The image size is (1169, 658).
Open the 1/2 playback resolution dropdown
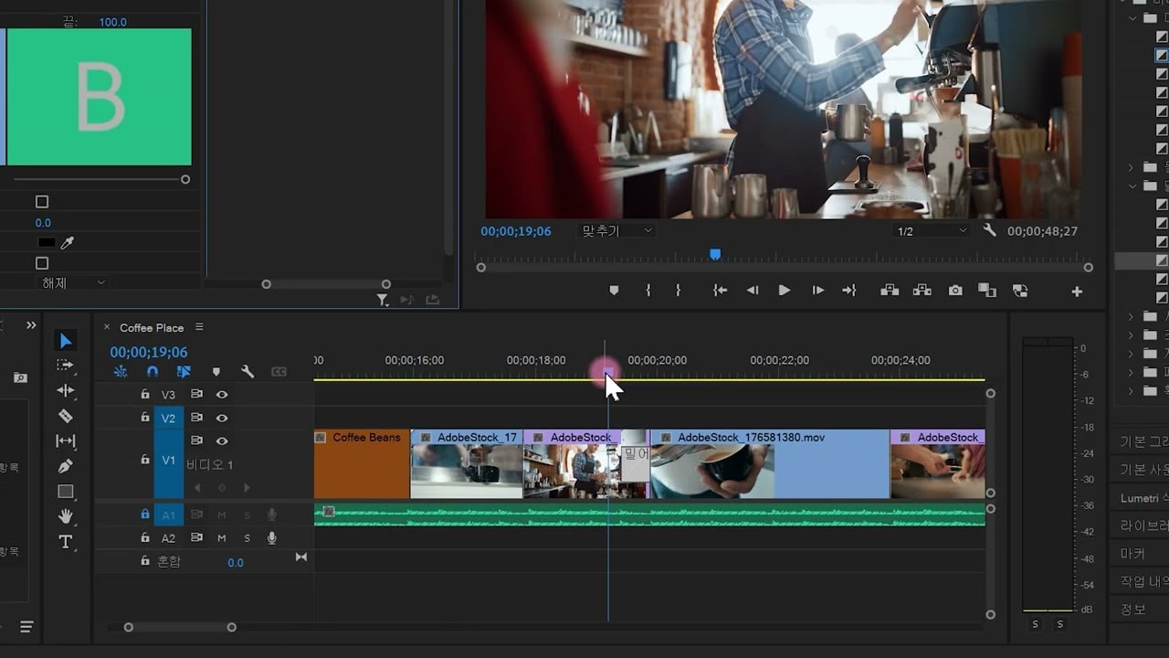(931, 231)
